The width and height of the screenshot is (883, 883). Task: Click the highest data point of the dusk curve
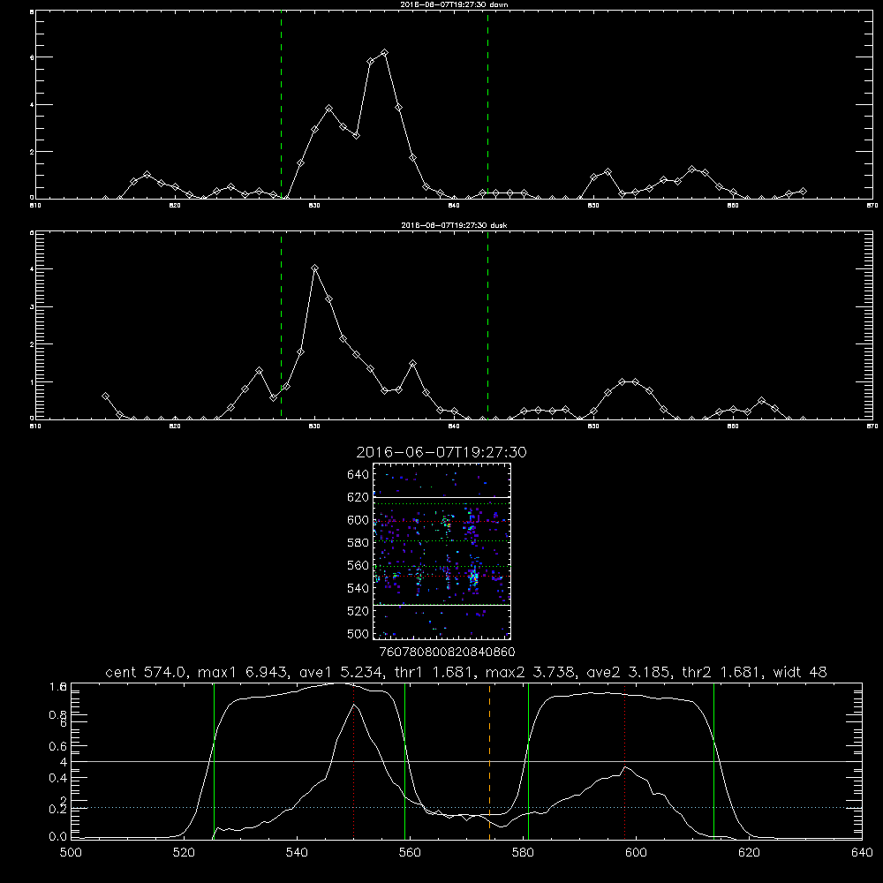(315, 268)
